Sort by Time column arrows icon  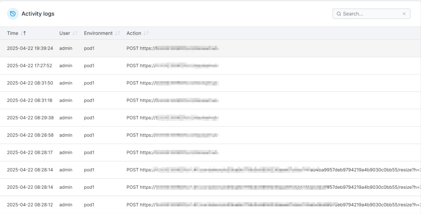tap(23, 34)
